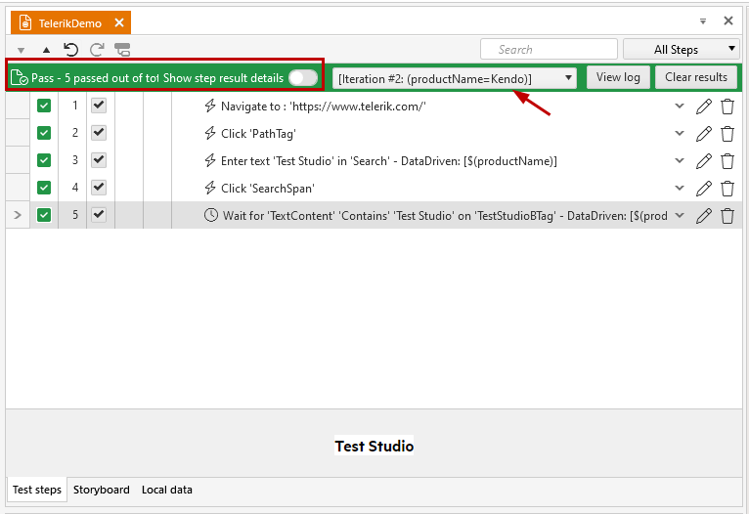Click the step builder icon next to redo
The width and height of the screenshot is (749, 514).
tap(122, 49)
